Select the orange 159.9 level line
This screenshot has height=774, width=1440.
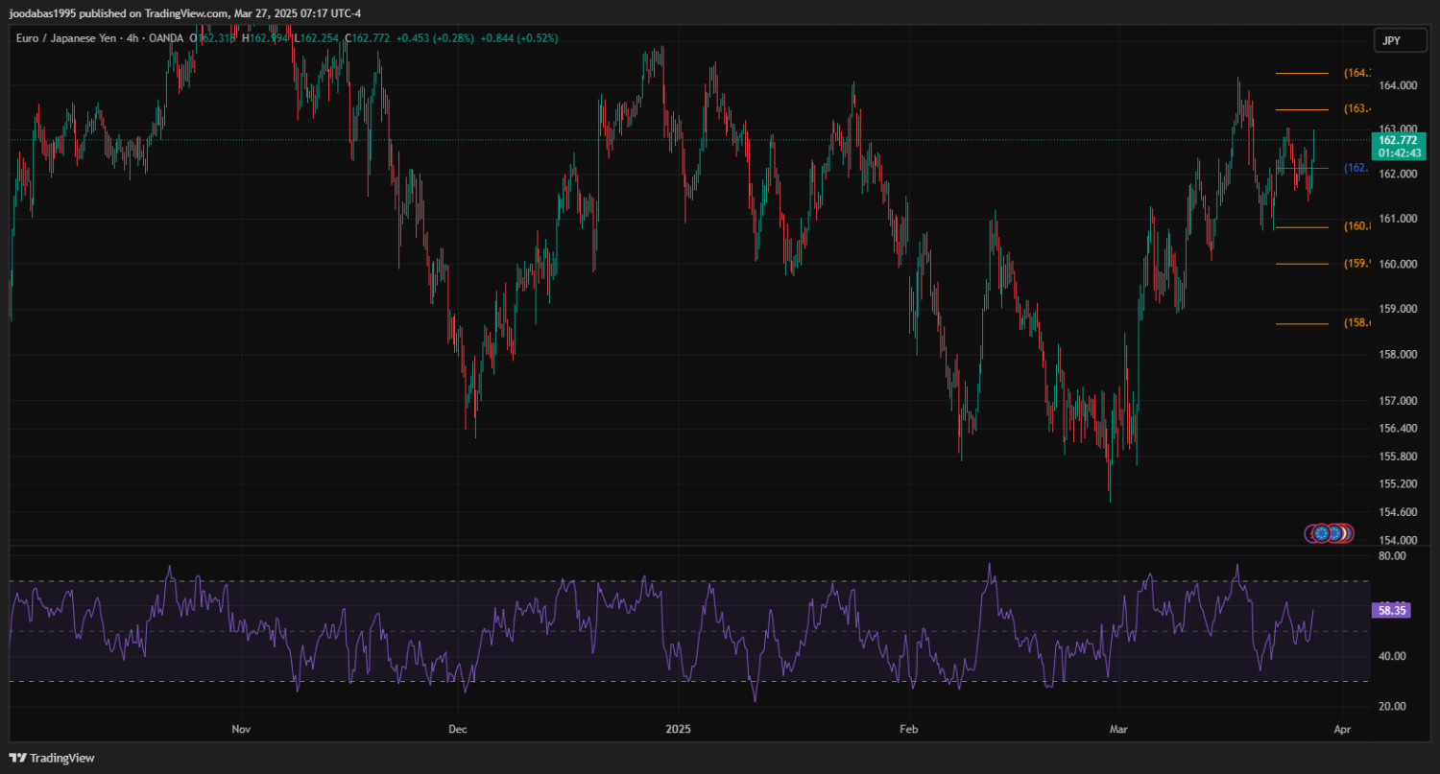(x=1302, y=263)
